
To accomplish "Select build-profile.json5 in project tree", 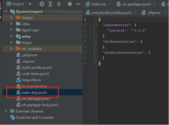I will click(37, 68).
